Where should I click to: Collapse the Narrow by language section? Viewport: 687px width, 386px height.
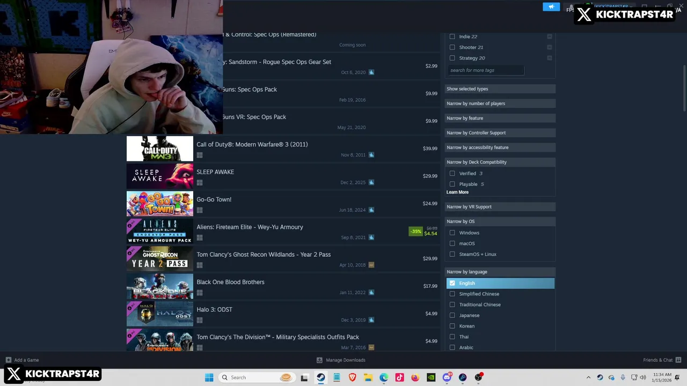tap(500, 272)
